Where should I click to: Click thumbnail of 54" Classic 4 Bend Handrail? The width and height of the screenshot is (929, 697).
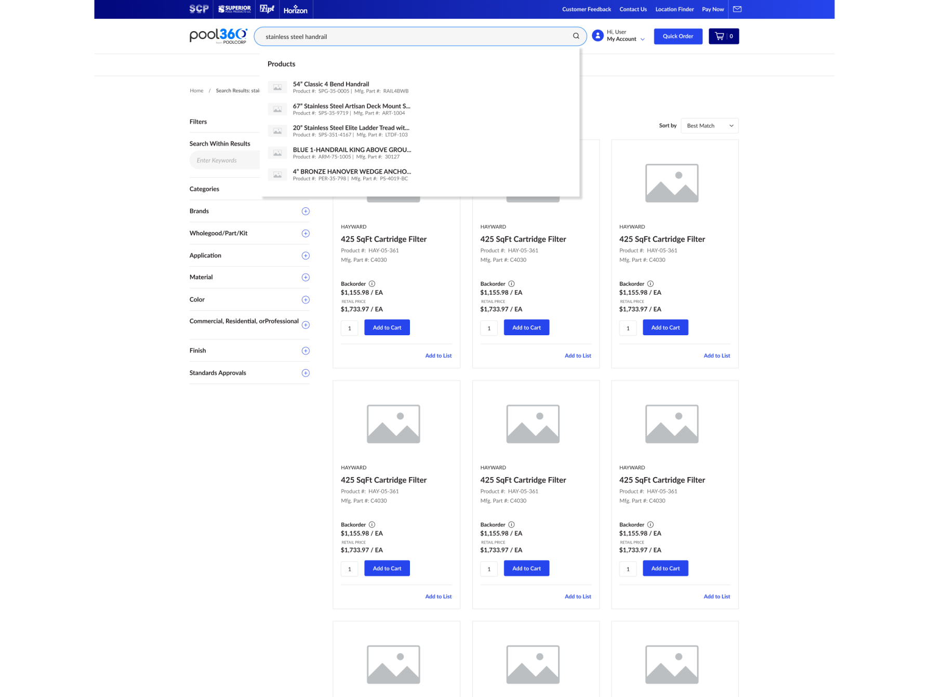pos(277,87)
